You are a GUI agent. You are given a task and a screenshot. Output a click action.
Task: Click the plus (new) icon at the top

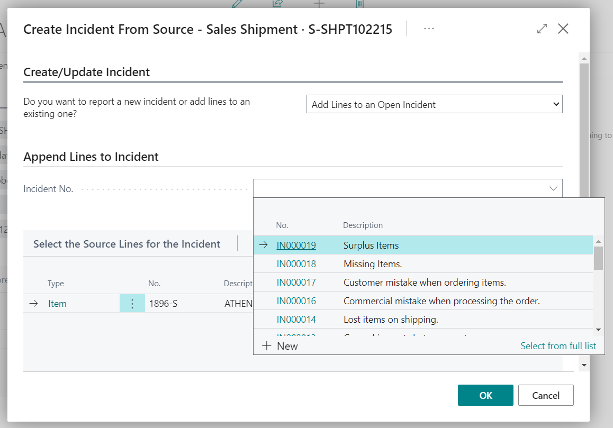(x=318, y=4)
